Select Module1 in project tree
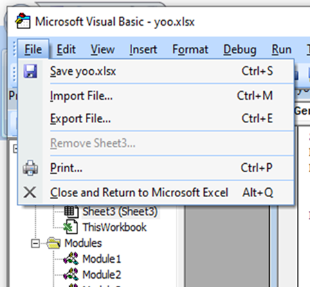 (102, 259)
